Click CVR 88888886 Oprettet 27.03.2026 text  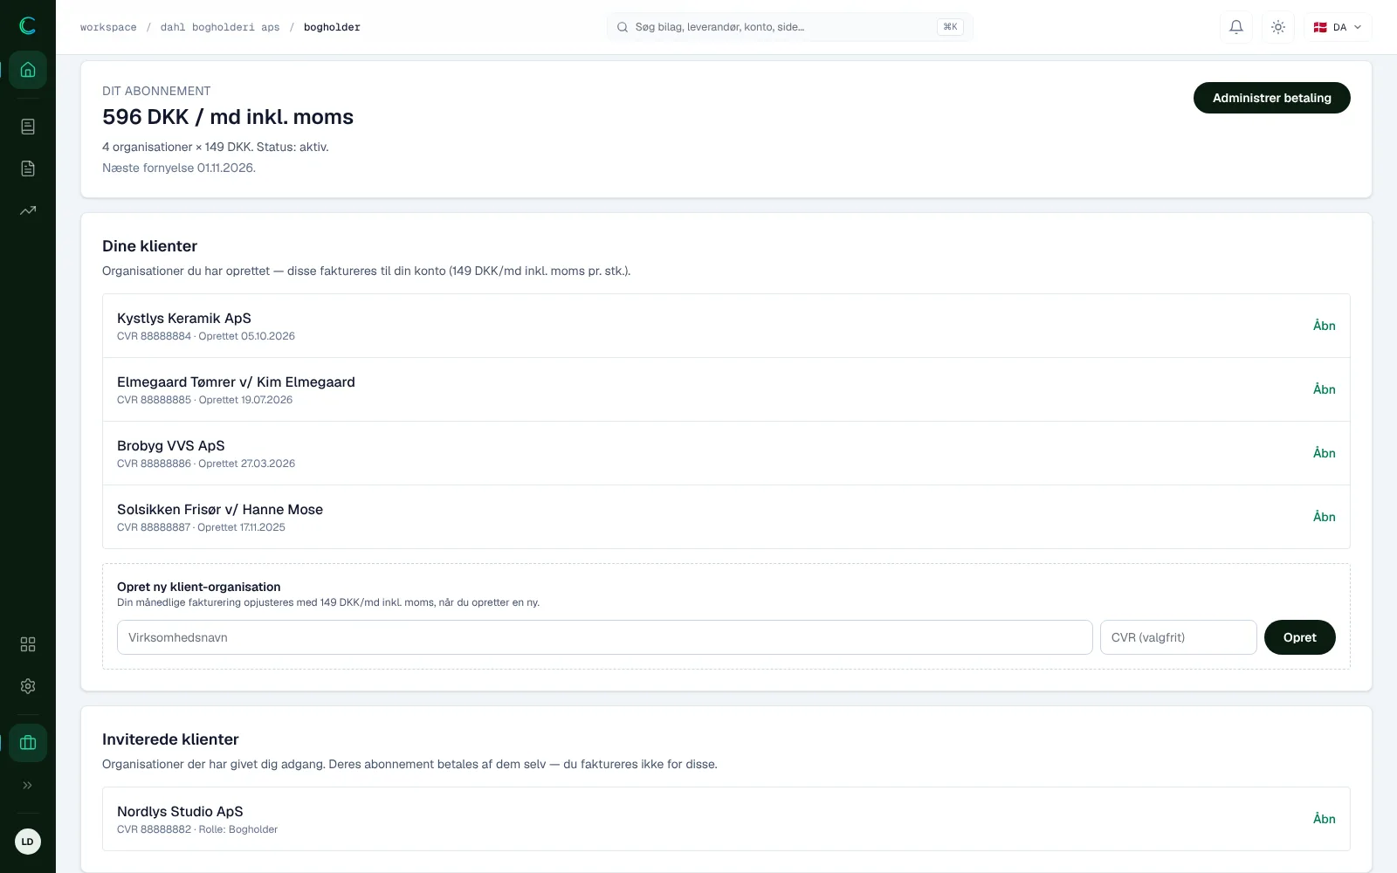point(206,464)
